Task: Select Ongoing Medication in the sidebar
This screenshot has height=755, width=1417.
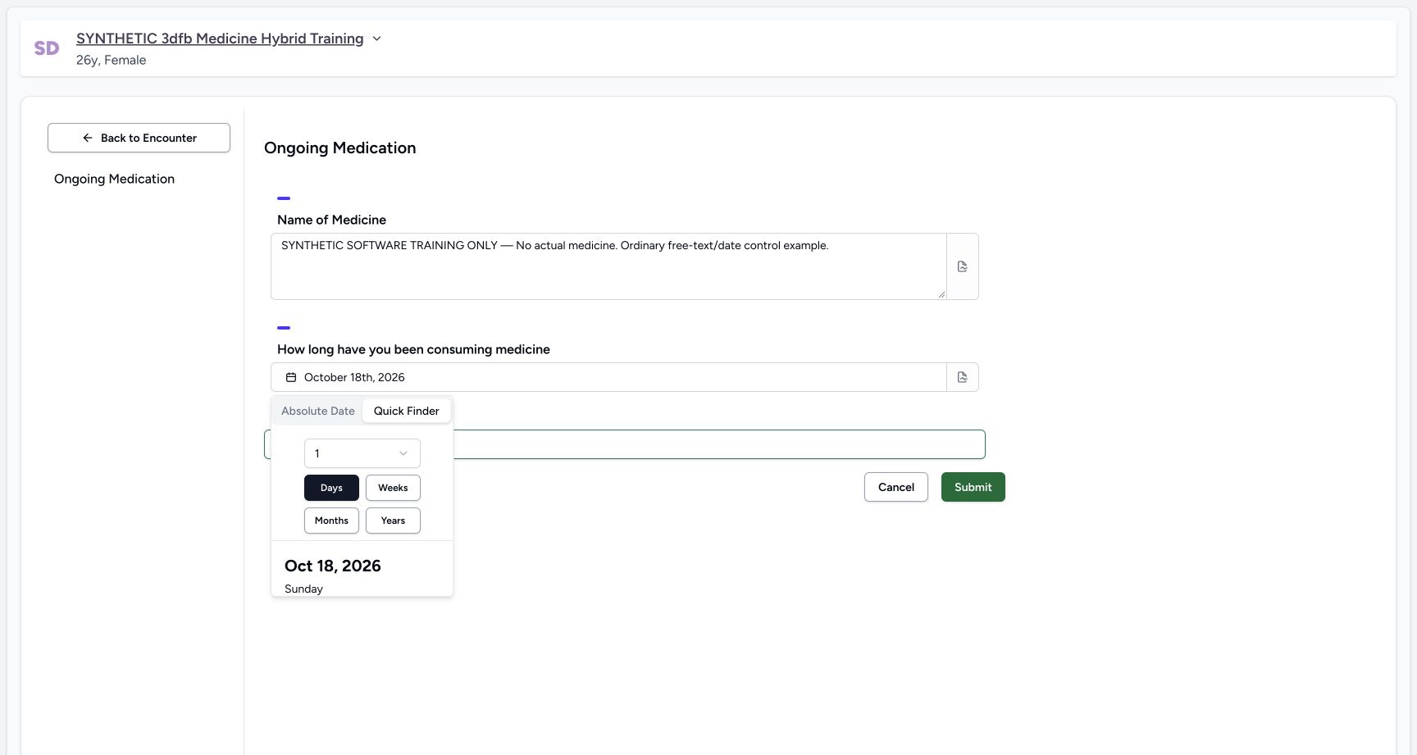Action: [x=114, y=179]
